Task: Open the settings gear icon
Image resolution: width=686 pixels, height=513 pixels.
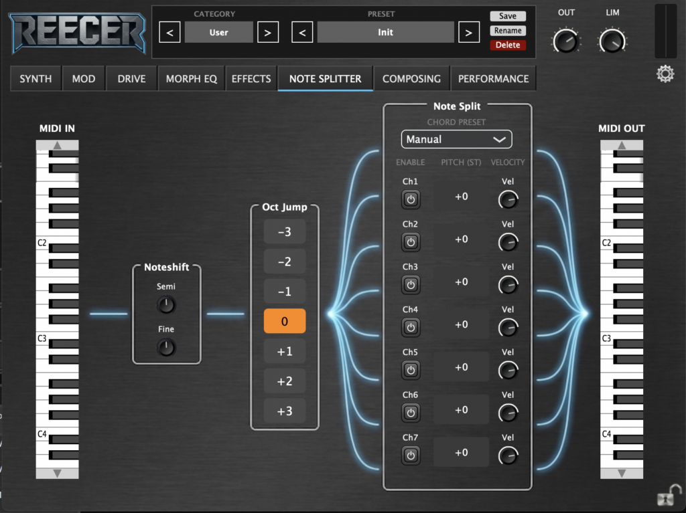Action: click(665, 74)
